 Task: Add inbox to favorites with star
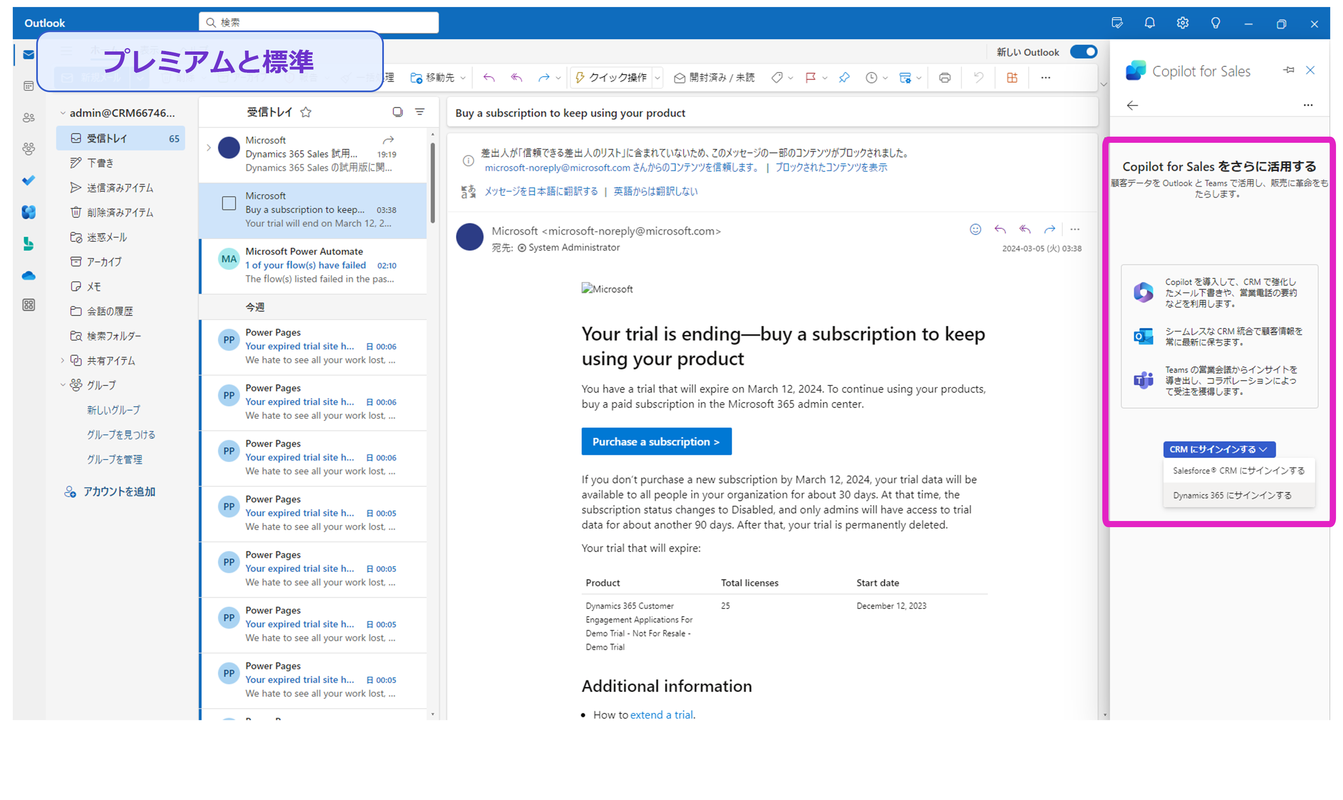click(x=306, y=112)
